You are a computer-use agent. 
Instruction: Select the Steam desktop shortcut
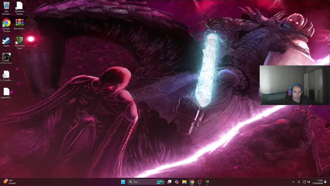(6, 42)
